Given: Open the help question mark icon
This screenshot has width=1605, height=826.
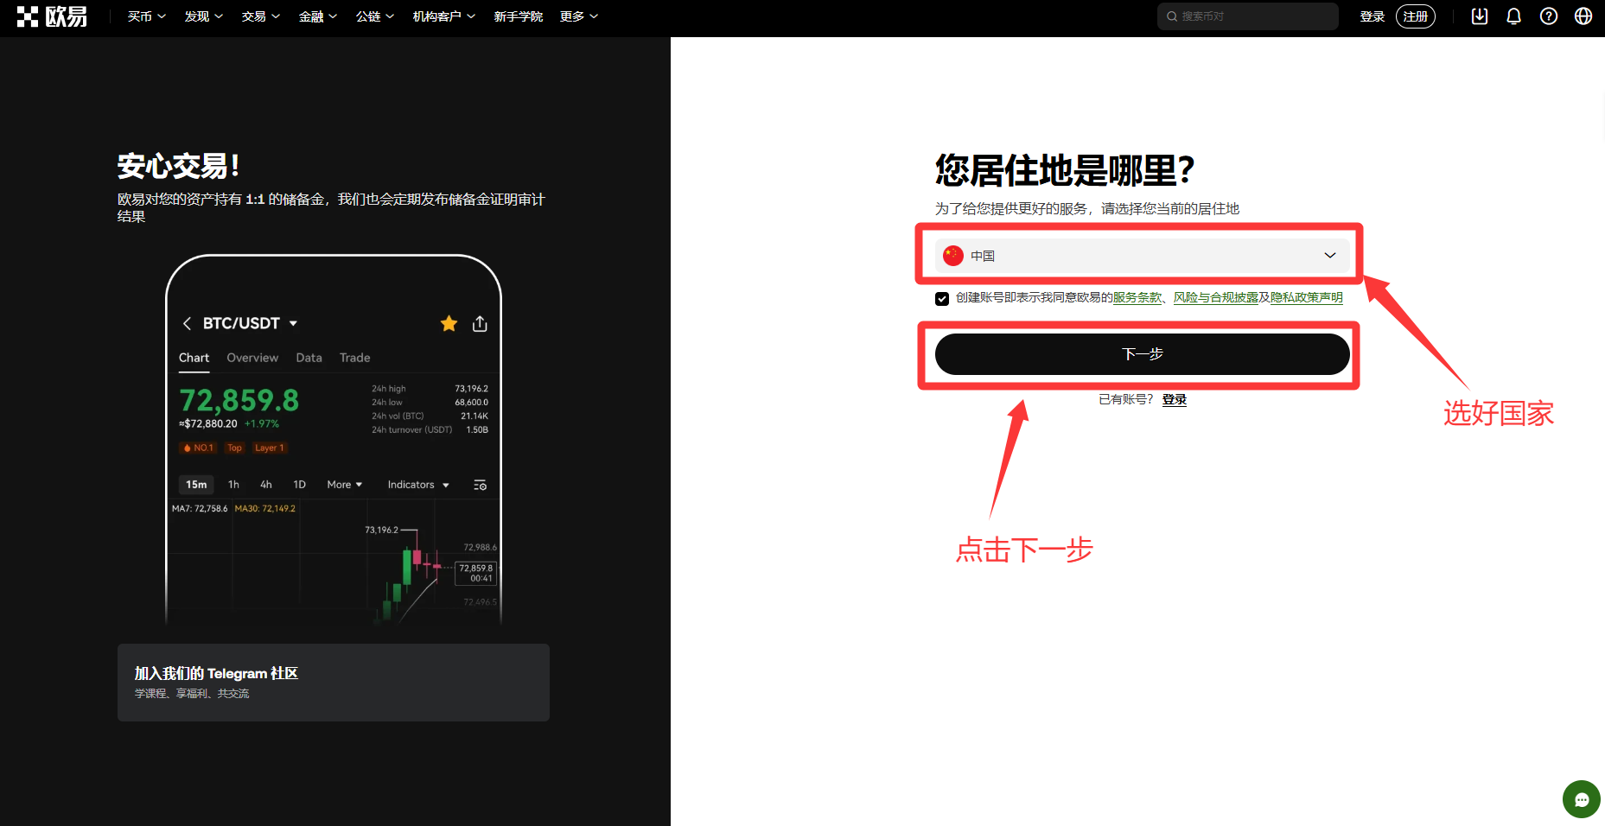Looking at the screenshot, I should [1549, 16].
